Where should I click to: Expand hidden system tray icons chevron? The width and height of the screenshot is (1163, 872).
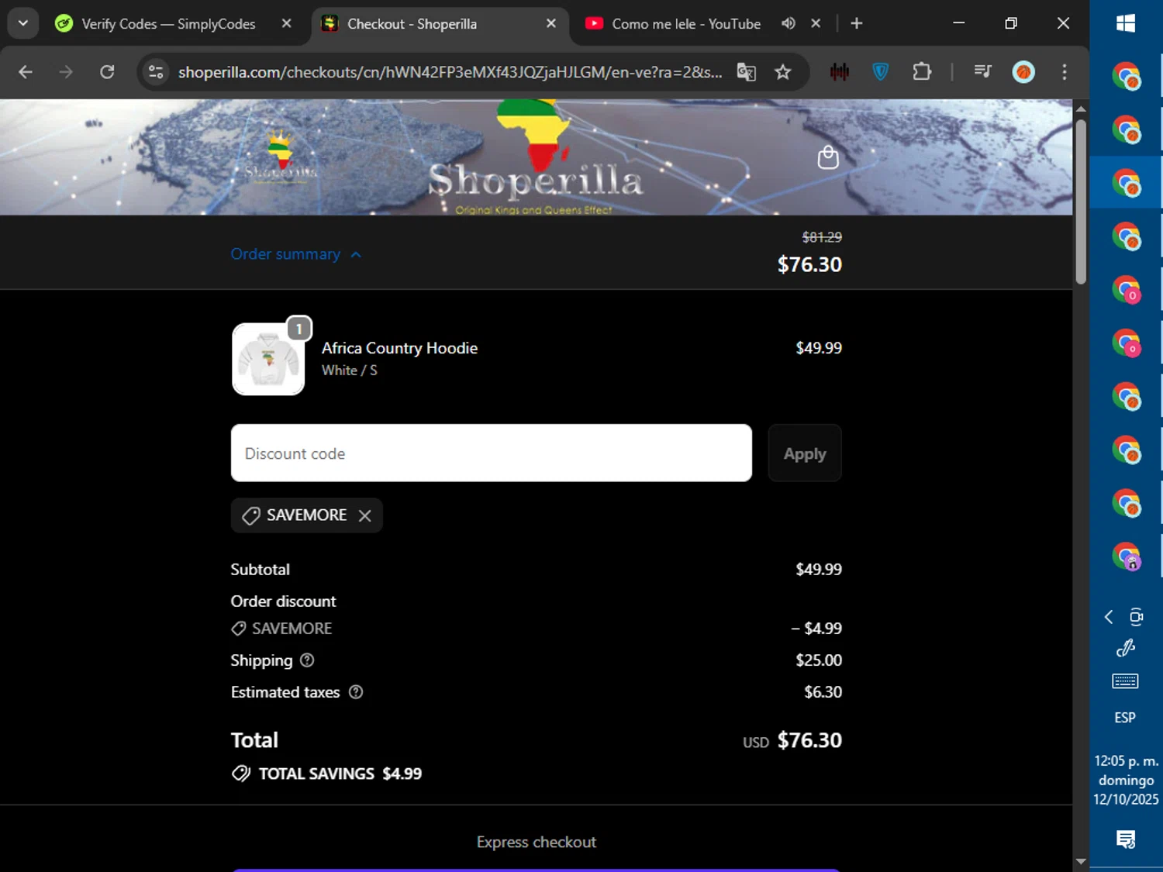(1109, 617)
